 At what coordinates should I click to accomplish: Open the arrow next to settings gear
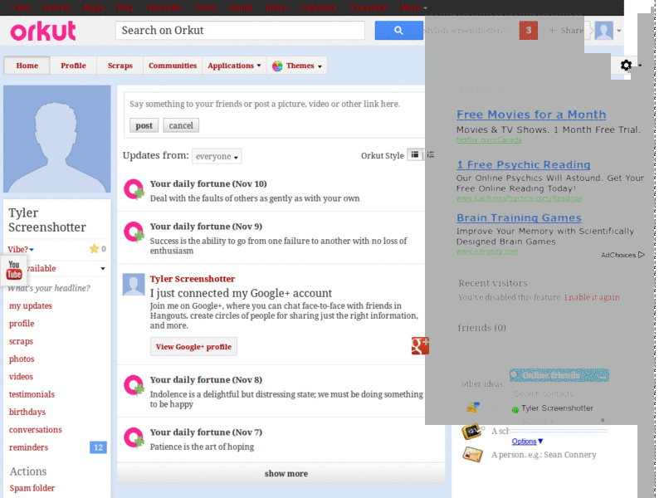coord(639,66)
